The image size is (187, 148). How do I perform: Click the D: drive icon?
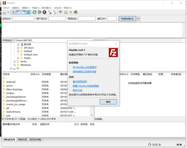[14, 69]
